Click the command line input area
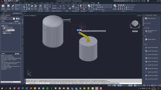 point(84,83)
